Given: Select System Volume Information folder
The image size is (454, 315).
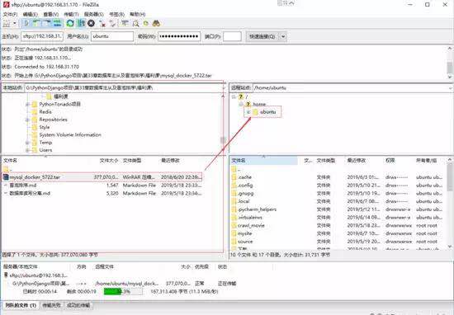Looking at the screenshot, I should [x=70, y=134].
